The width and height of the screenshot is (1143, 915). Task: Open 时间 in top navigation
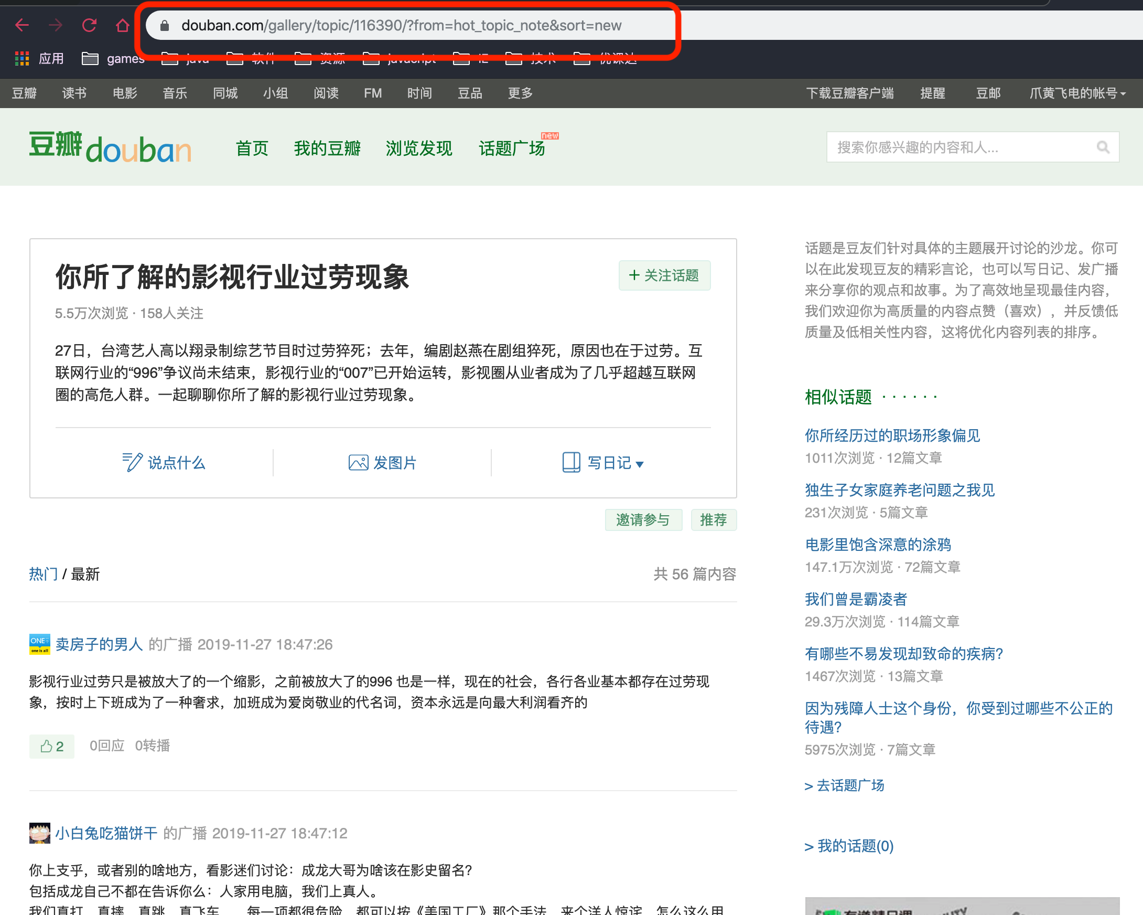coord(419,93)
